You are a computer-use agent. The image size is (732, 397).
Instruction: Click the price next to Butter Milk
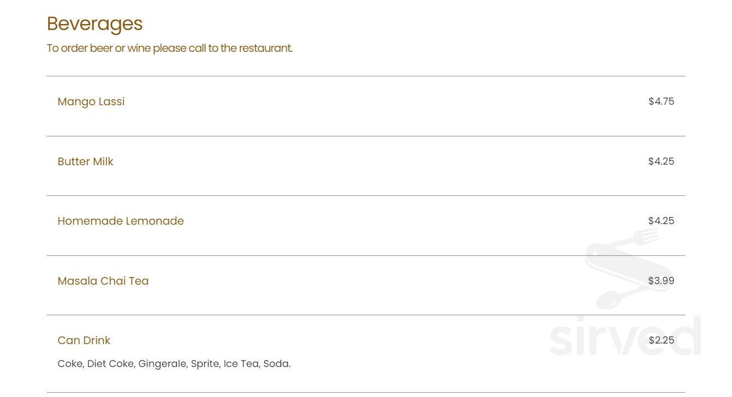(661, 161)
